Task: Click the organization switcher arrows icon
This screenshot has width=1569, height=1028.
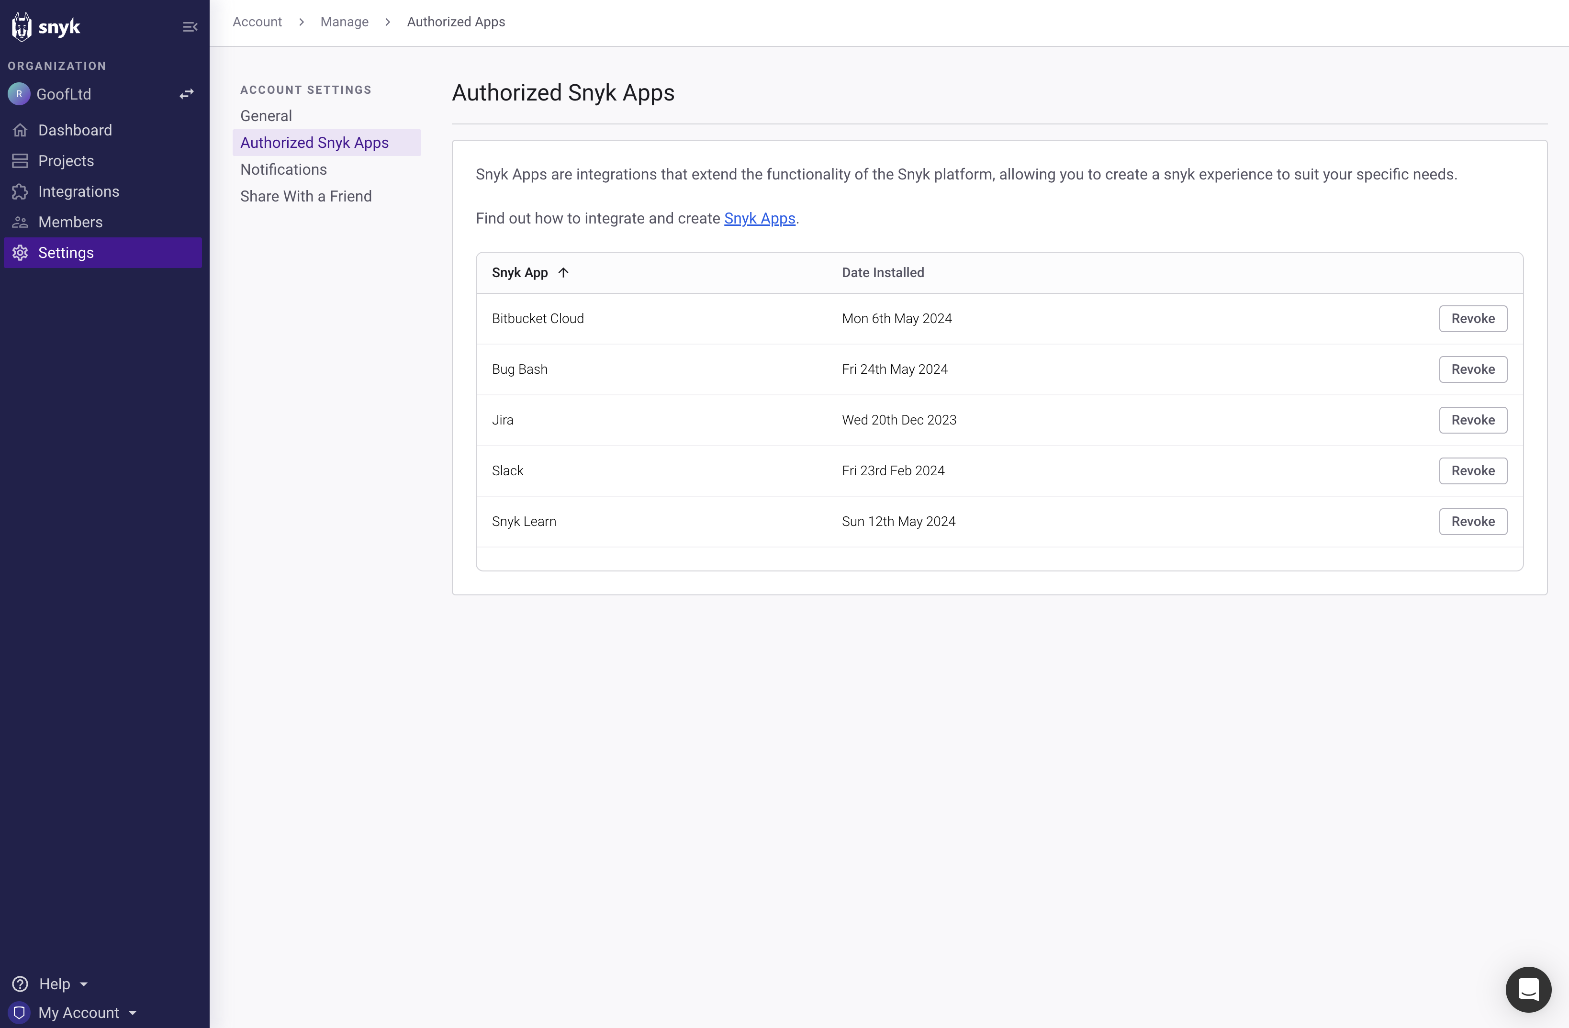Action: tap(186, 94)
